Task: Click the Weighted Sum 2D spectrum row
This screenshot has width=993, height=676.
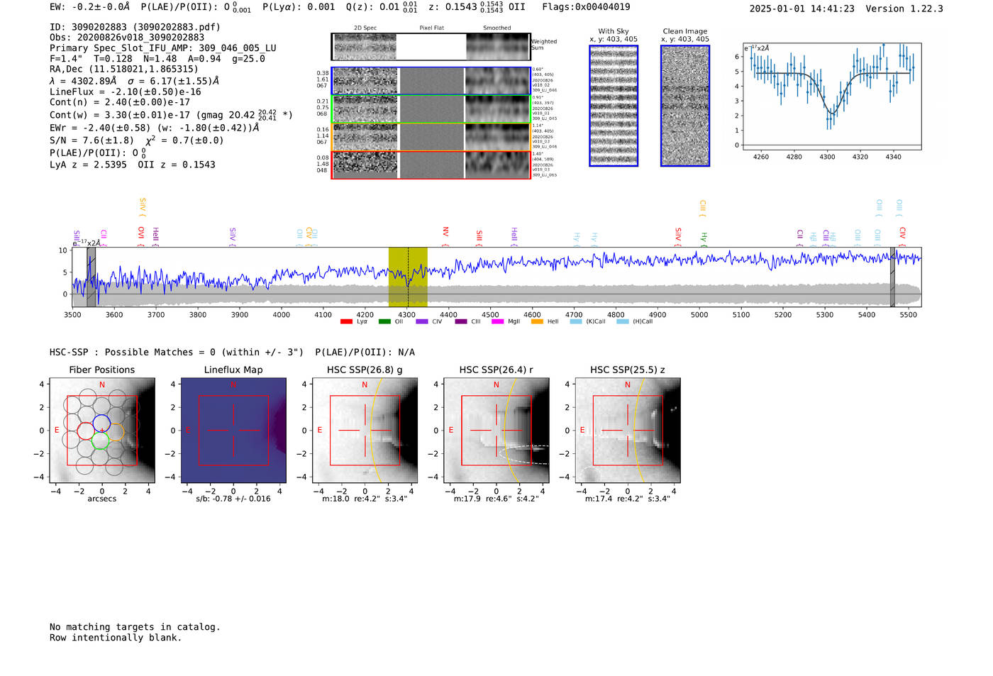Action: click(431, 47)
